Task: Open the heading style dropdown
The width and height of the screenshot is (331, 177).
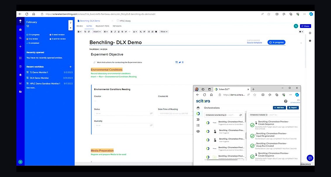Action: pyautogui.click(x=106, y=31)
